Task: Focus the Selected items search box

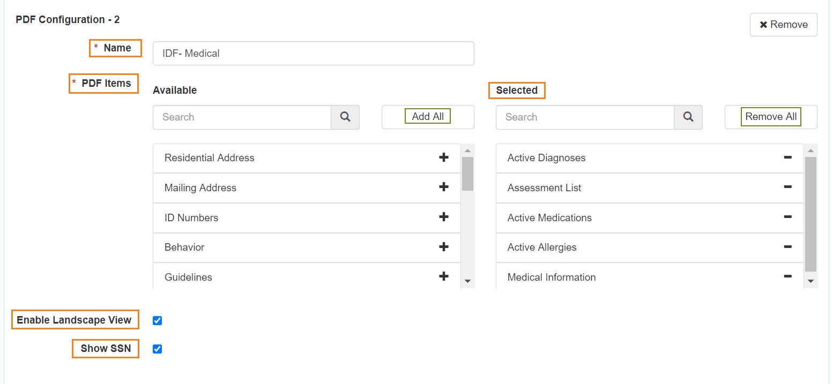Action: click(x=585, y=117)
